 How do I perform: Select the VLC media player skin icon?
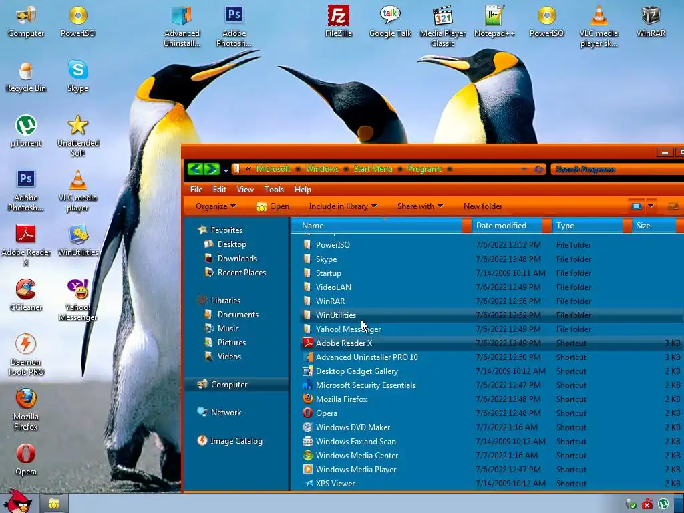tap(598, 26)
